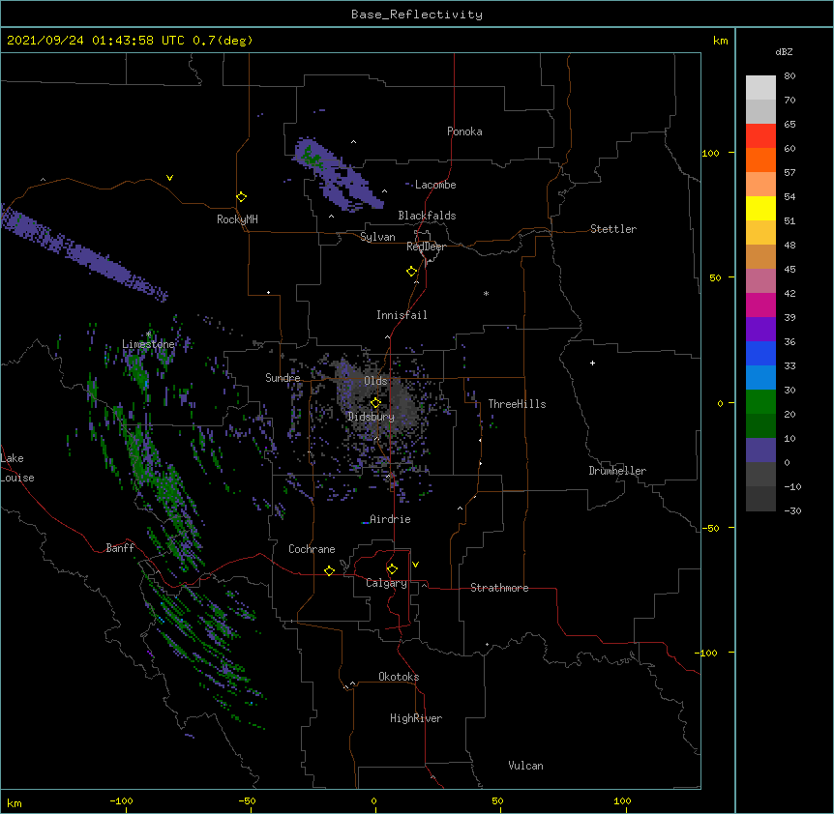This screenshot has height=814, width=834.
Task: Select the yellow diamond marker above Calgary label
Action: pyautogui.click(x=392, y=569)
